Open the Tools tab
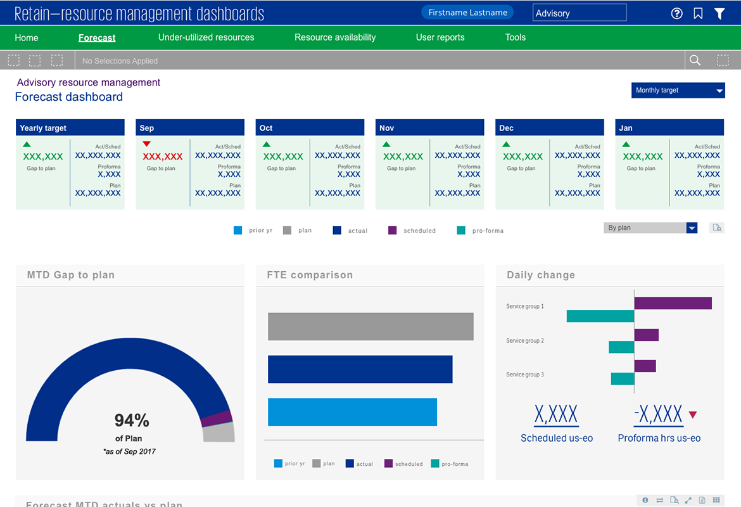Screen dimensions: 741x507 (x=515, y=37)
